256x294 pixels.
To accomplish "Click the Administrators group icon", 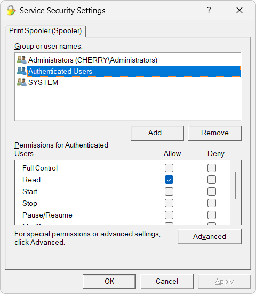I will (x=22, y=60).
